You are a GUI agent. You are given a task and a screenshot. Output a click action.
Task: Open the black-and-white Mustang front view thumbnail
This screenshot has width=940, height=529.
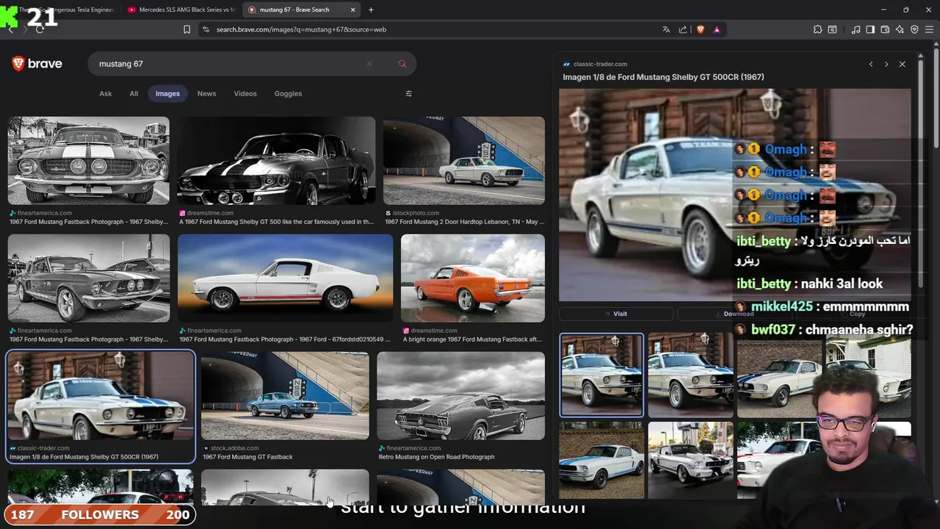pos(88,160)
